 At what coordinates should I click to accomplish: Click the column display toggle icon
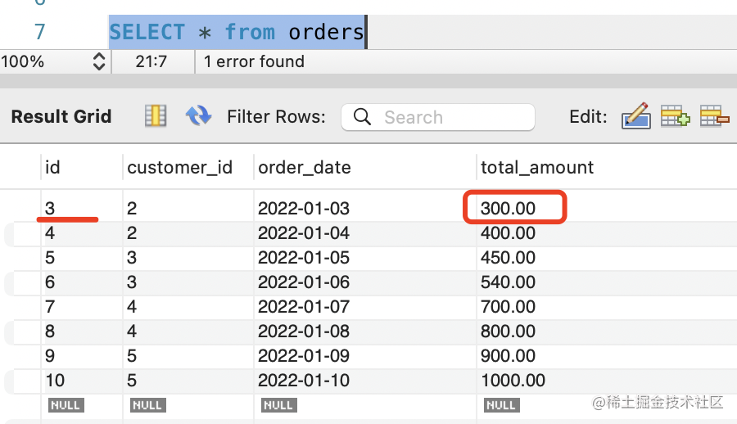tap(156, 116)
